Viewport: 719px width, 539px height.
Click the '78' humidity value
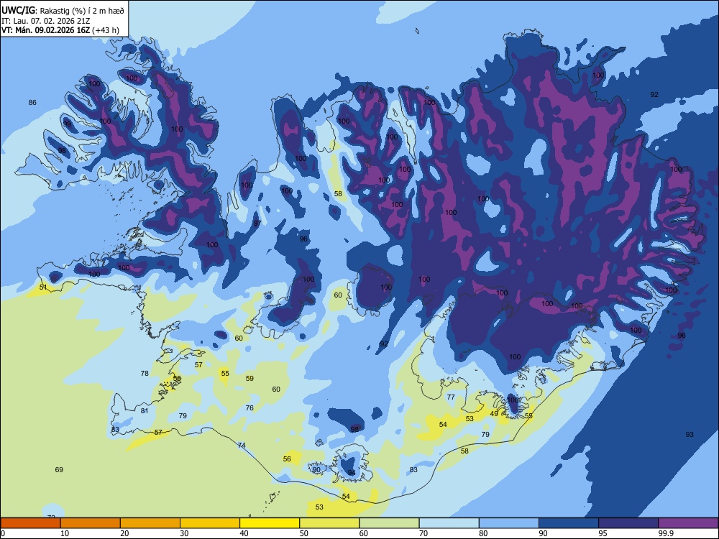pos(145,373)
